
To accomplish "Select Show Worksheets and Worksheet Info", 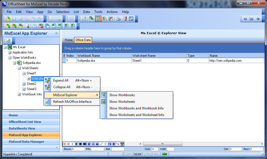I will 136,115.
